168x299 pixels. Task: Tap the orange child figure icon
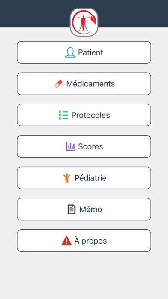tap(66, 178)
